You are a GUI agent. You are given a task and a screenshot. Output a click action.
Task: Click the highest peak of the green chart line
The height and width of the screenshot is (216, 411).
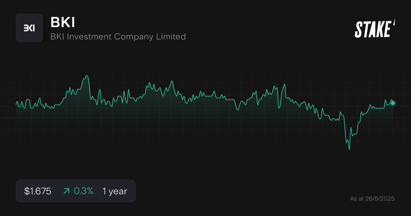click(x=87, y=75)
